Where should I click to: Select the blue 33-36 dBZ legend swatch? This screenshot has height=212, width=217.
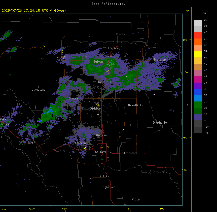198,92
